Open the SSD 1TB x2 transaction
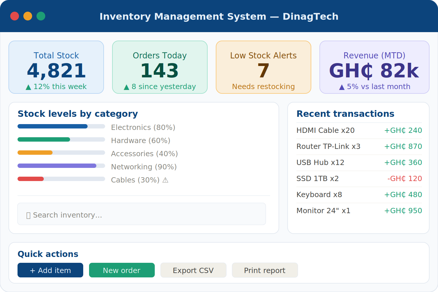Image resolution: width=438 pixels, height=292 pixels. [359, 179]
